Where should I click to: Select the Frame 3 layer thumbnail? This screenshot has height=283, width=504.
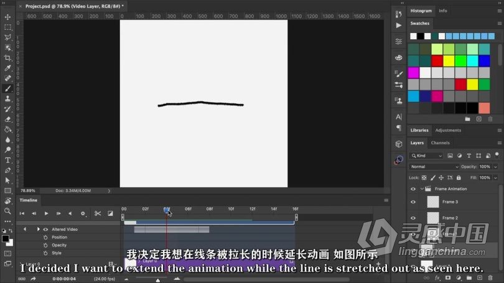(x=433, y=202)
